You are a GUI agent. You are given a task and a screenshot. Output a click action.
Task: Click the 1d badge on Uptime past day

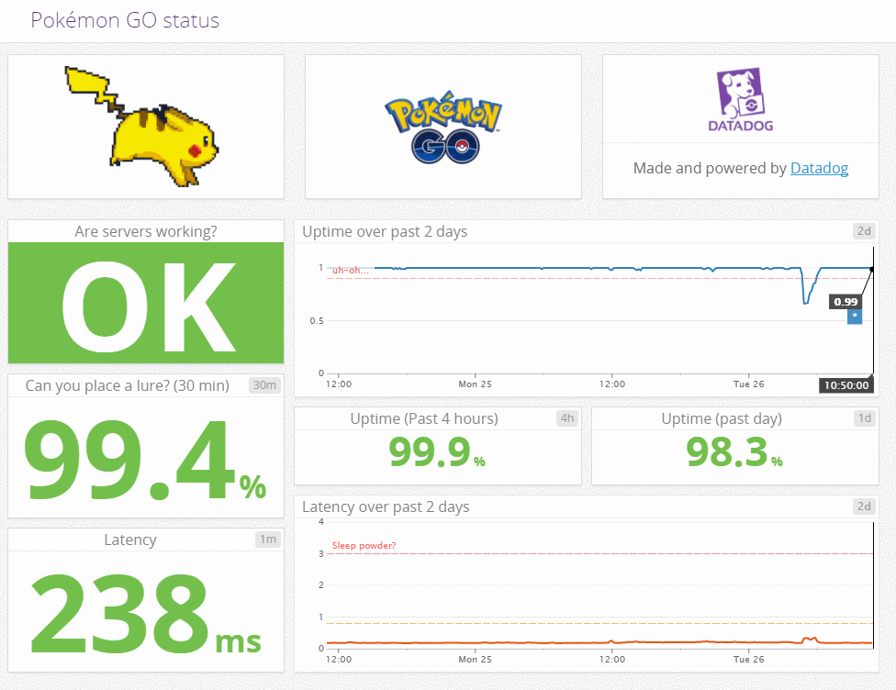(865, 418)
